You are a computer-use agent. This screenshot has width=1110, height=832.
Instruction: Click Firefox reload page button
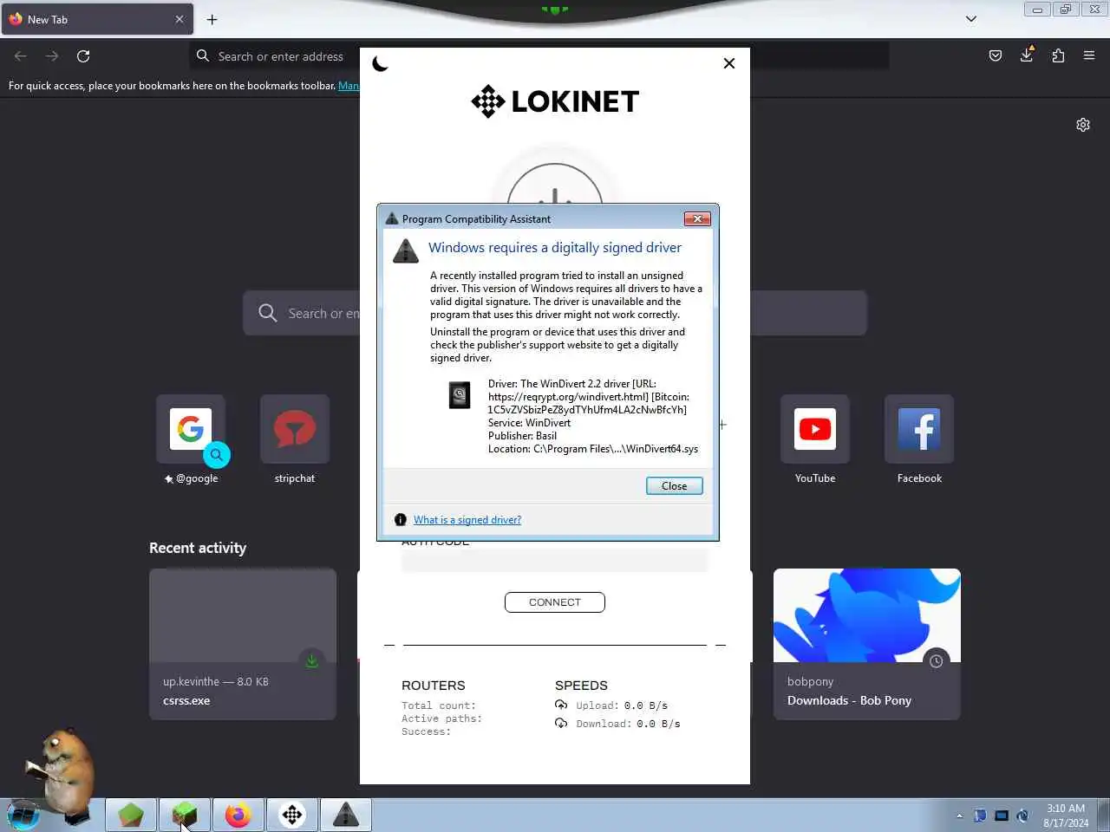pos(83,56)
